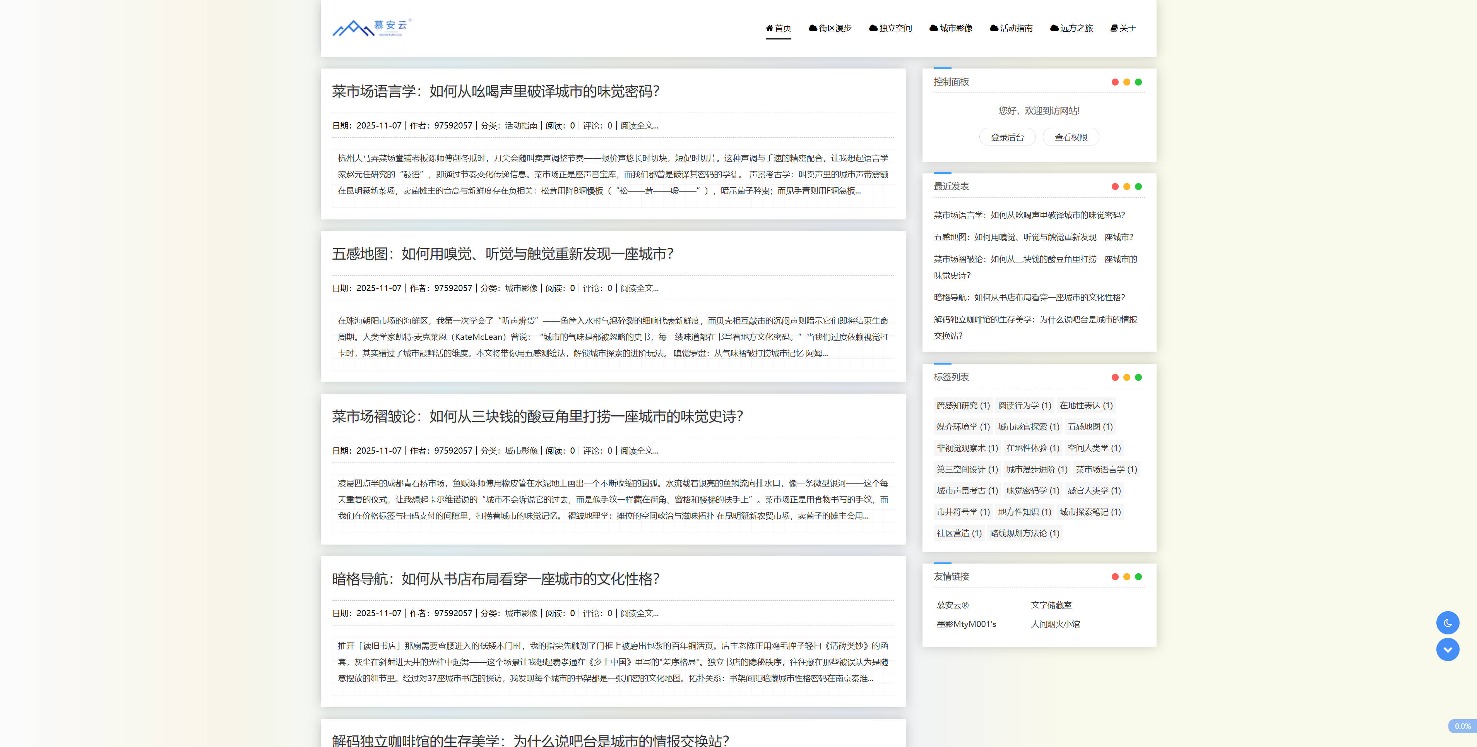This screenshot has width=1477, height=747.
Task: Click the cloud icon beside 城市影像
Action: [x=933, y=28]
